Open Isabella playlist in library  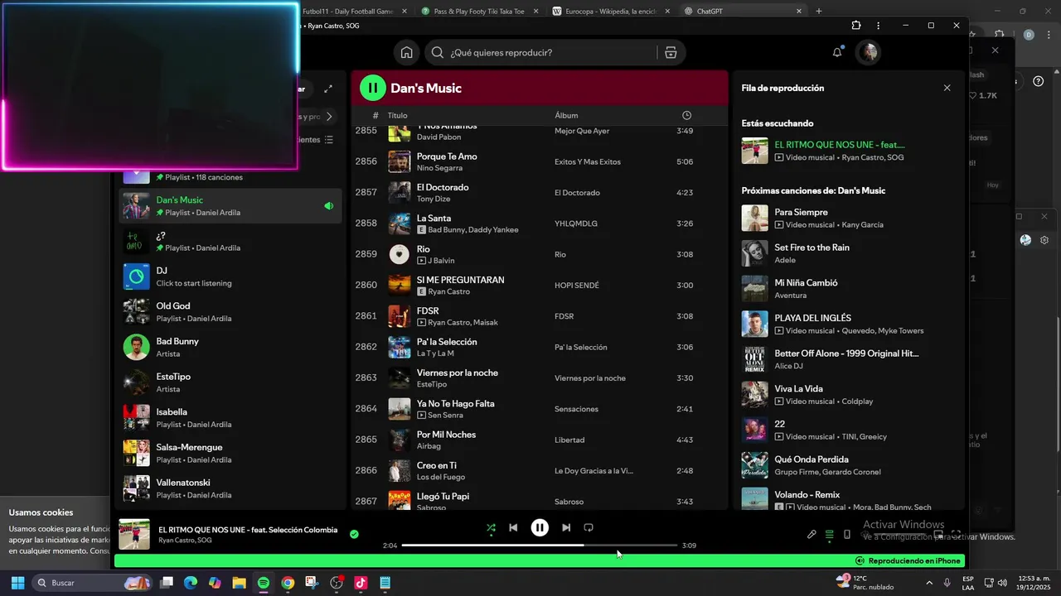(230, 418)
